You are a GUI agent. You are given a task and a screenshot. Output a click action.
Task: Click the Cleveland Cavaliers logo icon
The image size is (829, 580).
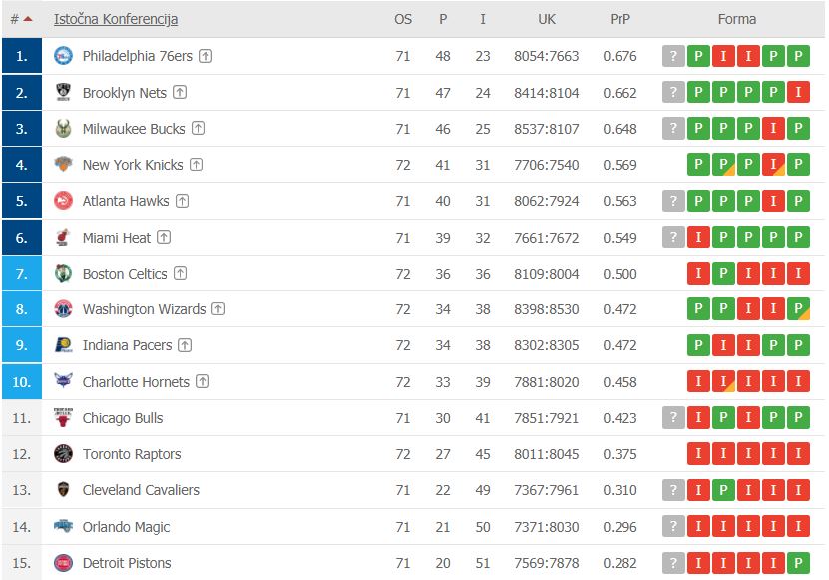pos(63,490)
